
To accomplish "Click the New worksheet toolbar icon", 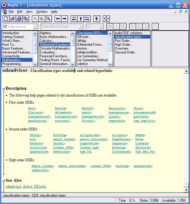I will (6, 18).
